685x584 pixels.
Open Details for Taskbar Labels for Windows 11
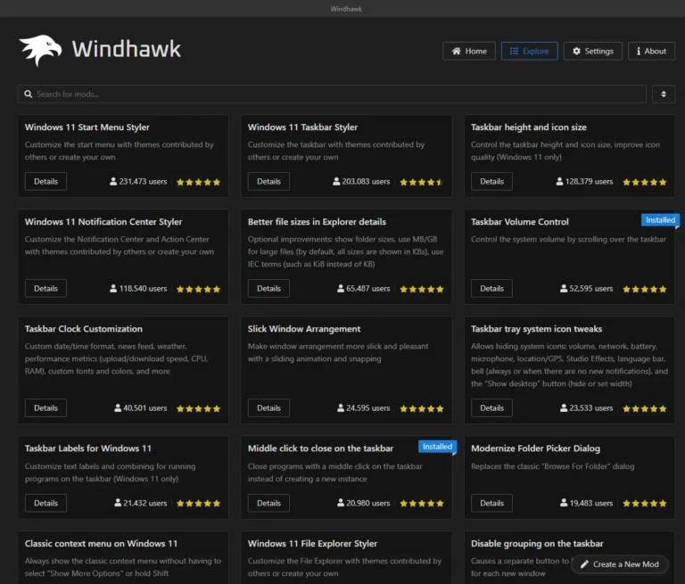tap(45, 503)
